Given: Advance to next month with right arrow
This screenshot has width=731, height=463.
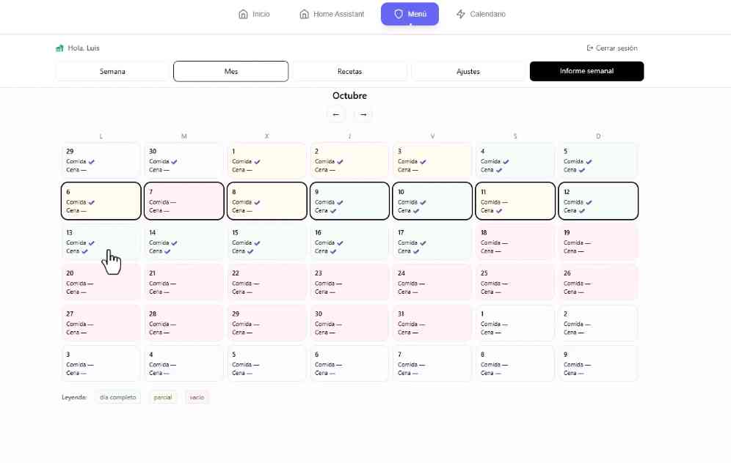Looking at the screenshot, I should point(363,114).
